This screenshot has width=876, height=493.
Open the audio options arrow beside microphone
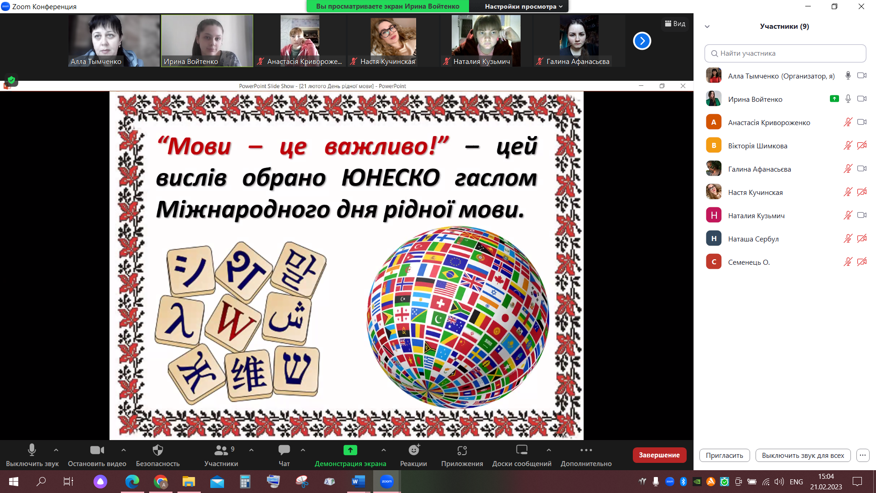[x=56, y=450]
